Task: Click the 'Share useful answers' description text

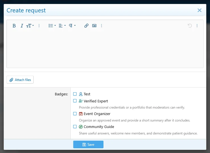Action: click(x=138, y=133)
